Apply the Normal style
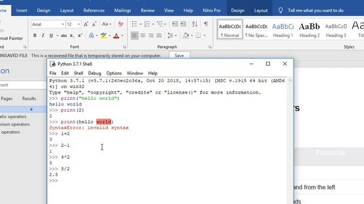This screenshot has width=364, height=204. (230, 29)
